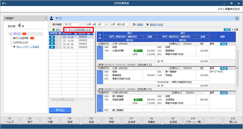Screen dimensions: 243x129
Task: Select the F9 全否認 function key
Action: [173, 121]
